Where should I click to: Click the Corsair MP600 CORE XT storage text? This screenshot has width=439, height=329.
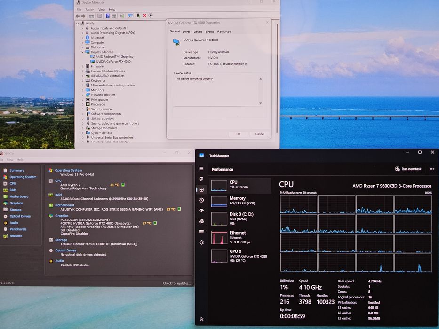point(99,244)
